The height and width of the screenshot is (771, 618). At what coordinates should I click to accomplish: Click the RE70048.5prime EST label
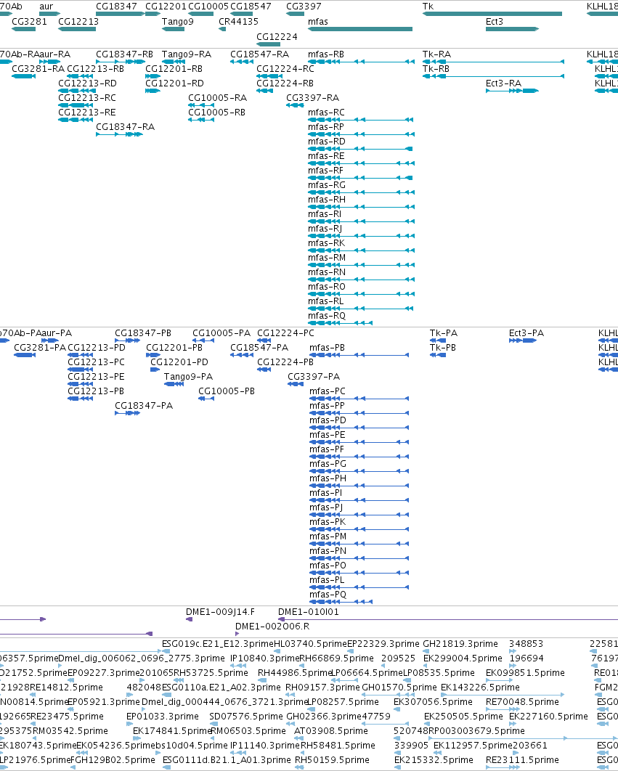[x=523, y=702]
